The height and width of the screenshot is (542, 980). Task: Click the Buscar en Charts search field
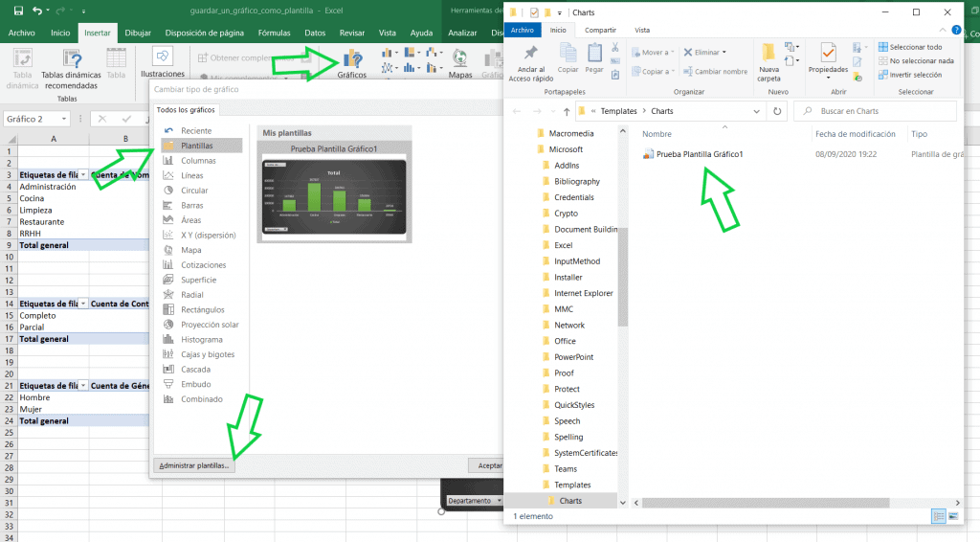tap(876, 111)
